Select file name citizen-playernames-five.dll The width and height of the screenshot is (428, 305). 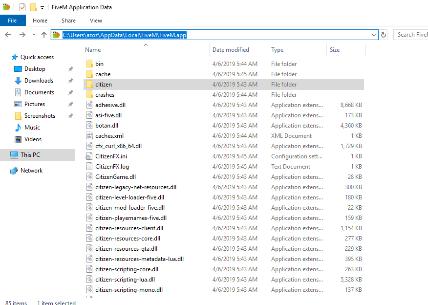[131, 218]
